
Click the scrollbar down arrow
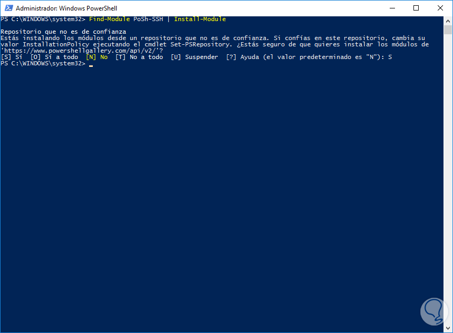(447, 328)
